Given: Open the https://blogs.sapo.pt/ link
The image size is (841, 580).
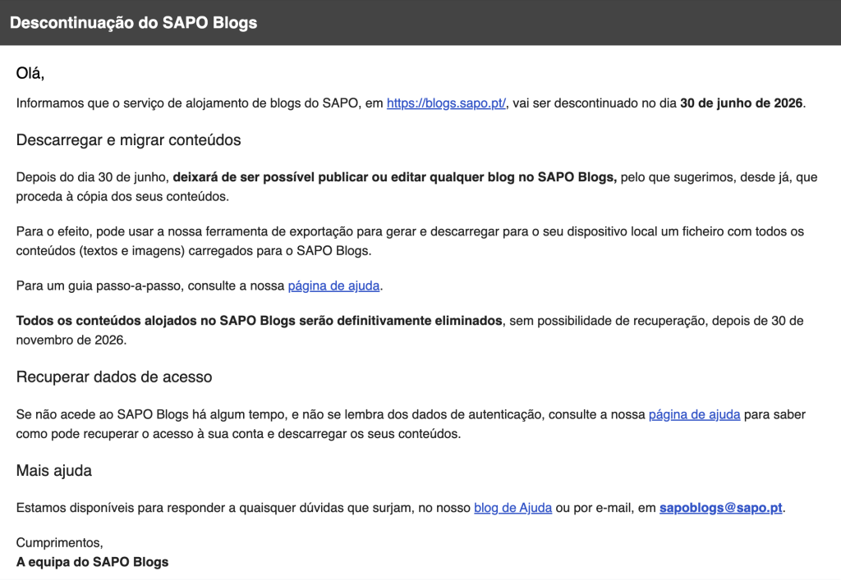Looking at the screenshot, I should pos(446,103).
